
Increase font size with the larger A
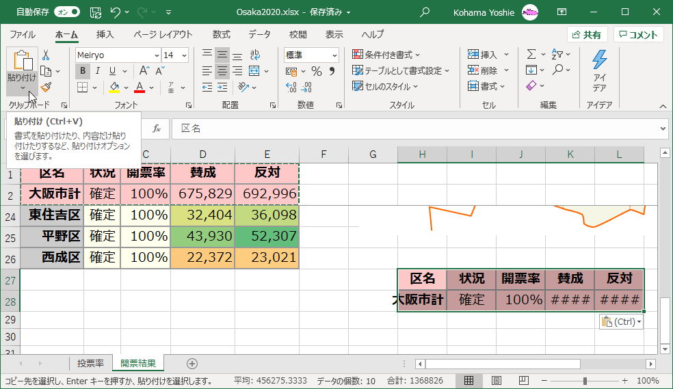(144, 71)
